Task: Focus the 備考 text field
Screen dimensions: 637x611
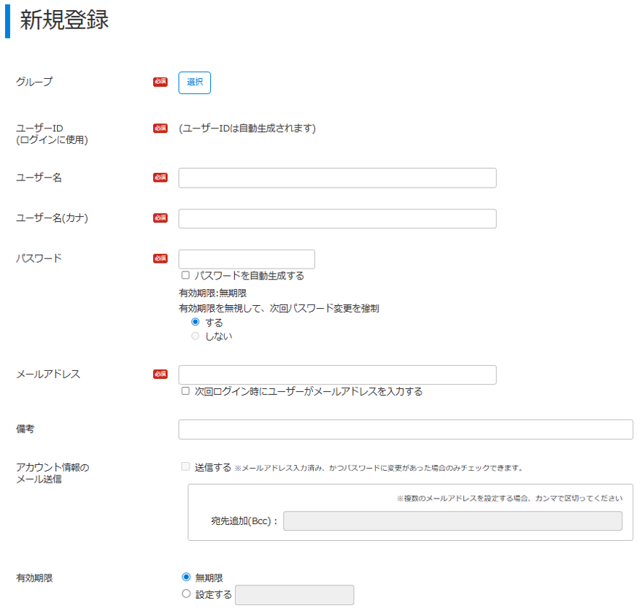Action: pyautogui.click(x=405, y=430)
